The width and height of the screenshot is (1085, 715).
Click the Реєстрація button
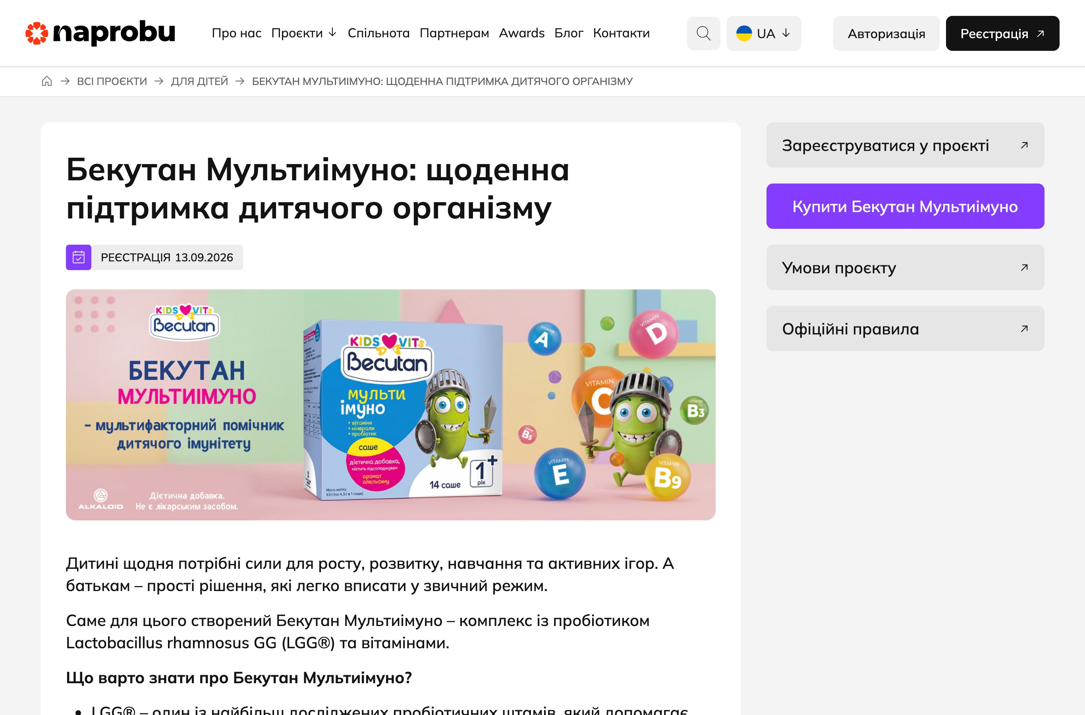[1002, 33]
